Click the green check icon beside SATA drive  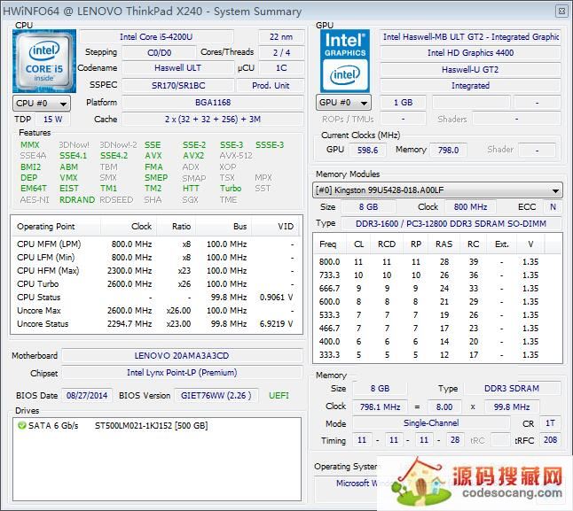[21, 426]
